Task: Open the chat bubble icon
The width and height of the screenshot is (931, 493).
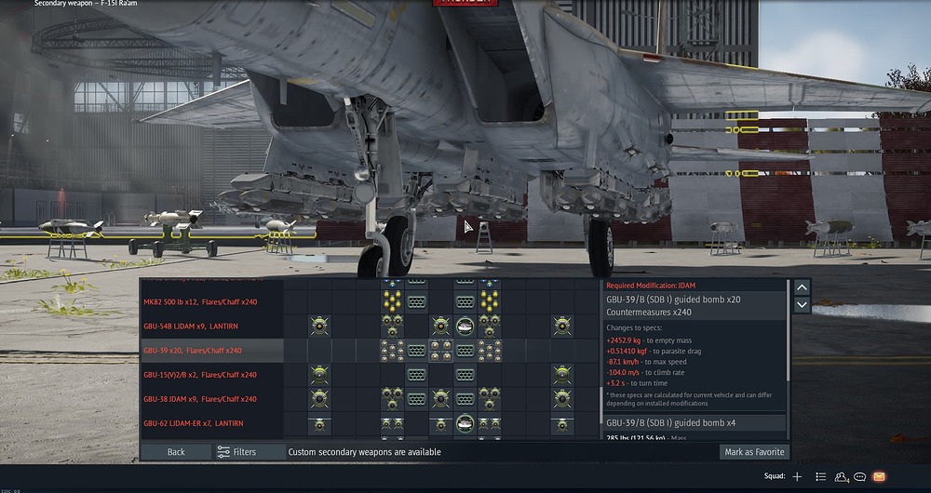Action: click(x=859, y=476)
